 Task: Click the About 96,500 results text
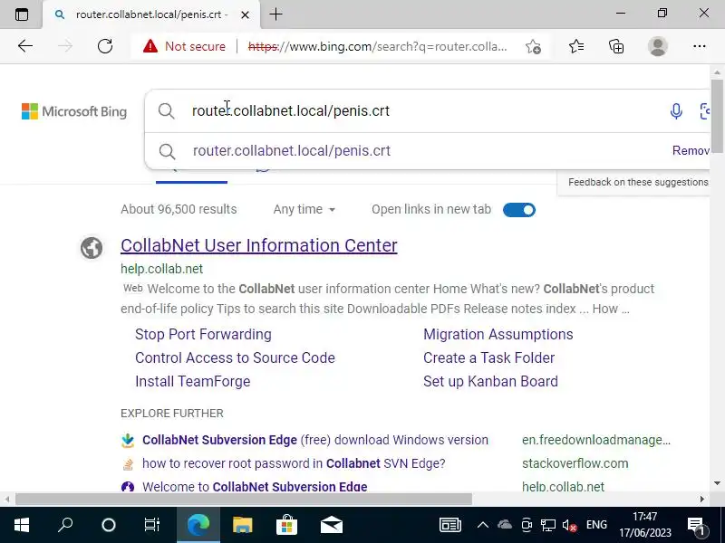(x=179, y=209)
